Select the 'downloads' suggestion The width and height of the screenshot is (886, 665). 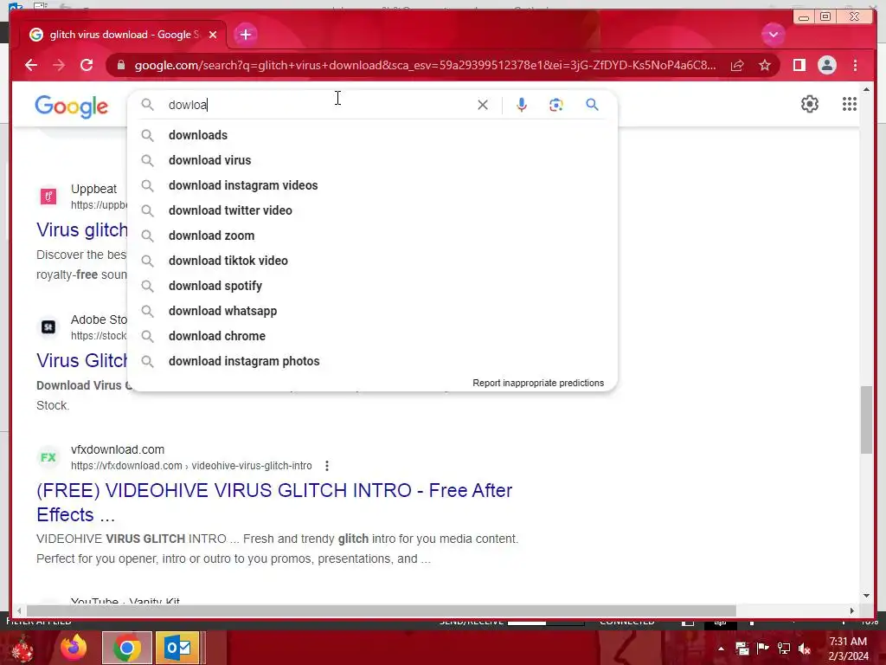pyautogui.click(x=373, y=135)
